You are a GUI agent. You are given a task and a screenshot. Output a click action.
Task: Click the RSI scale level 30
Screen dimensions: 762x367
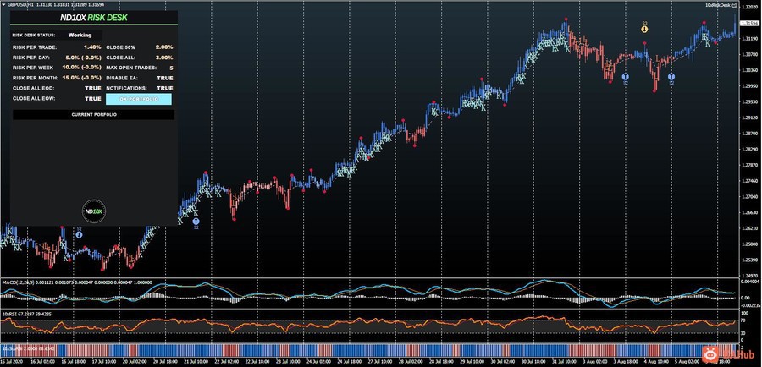745,333
